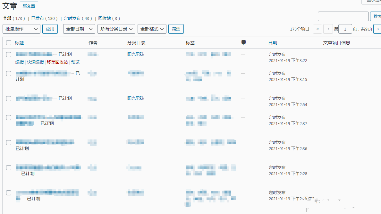The image size is (381, 214).
Task: Switch to the 已发布 posts filter
Action: (x=38, y=19)
